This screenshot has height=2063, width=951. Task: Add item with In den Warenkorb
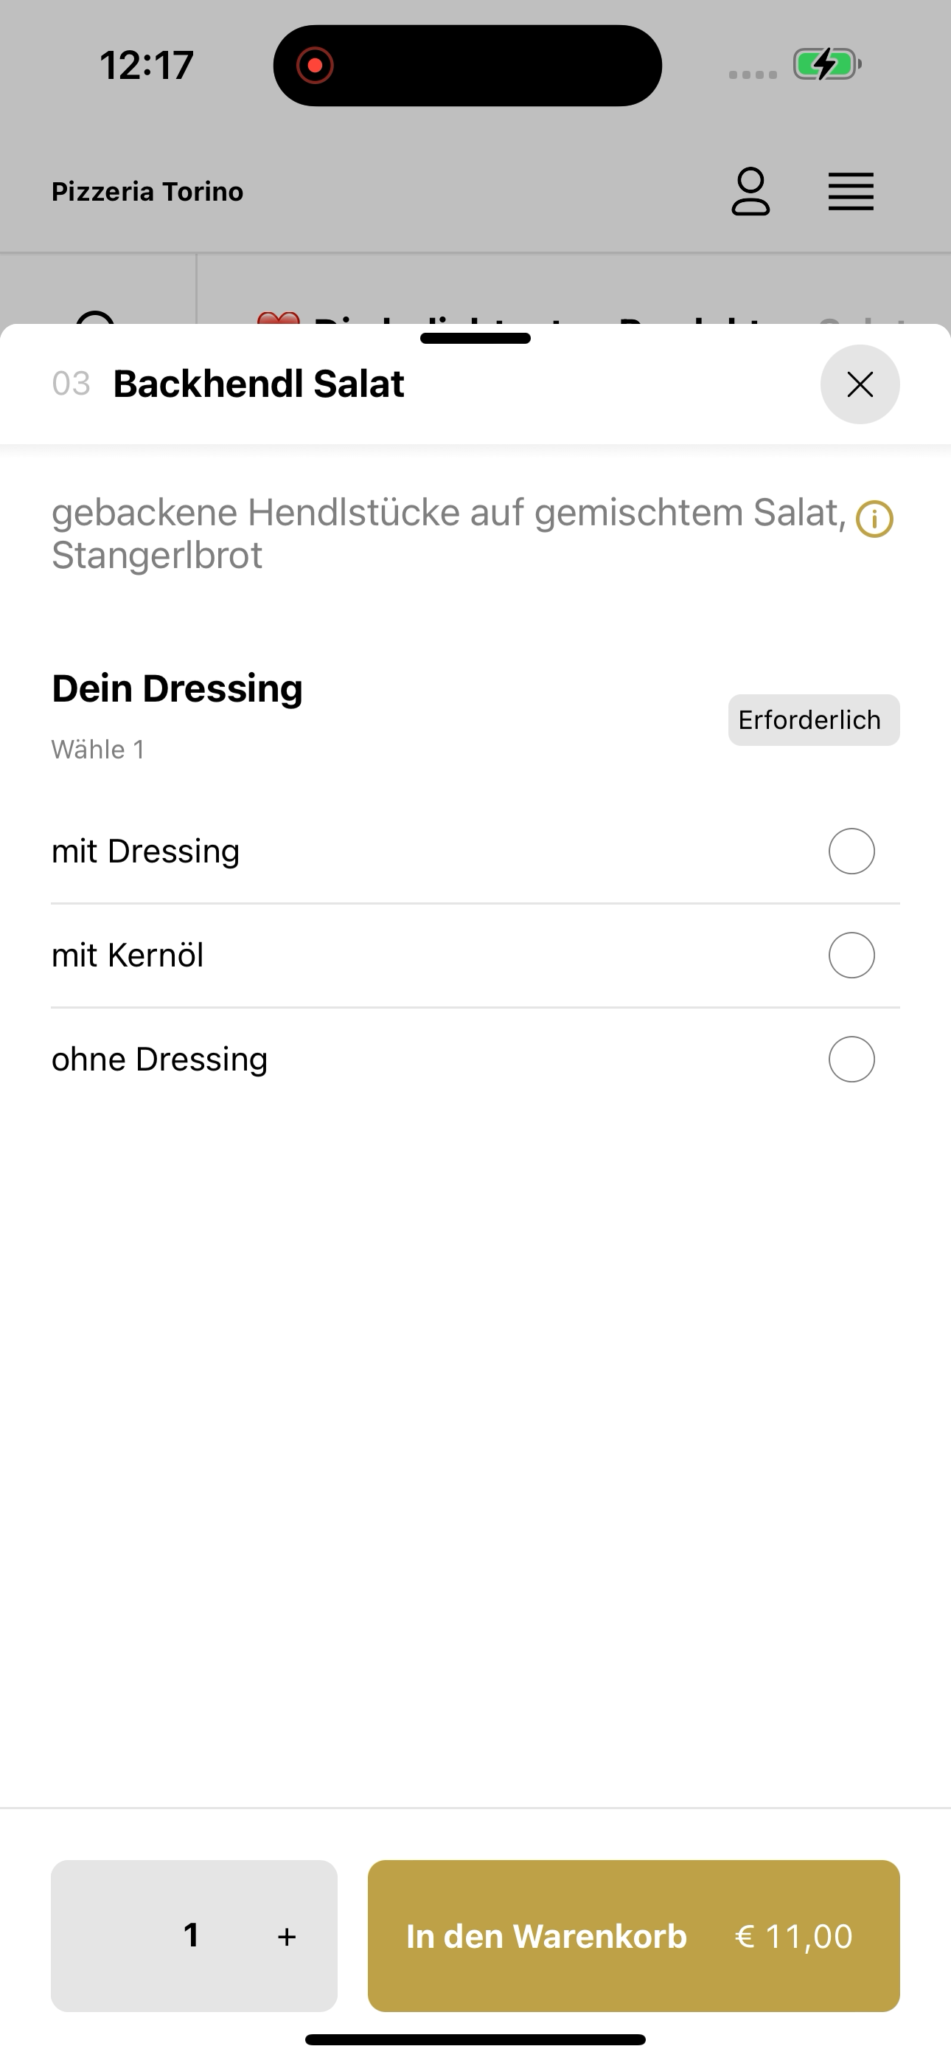click(633, 1935)
